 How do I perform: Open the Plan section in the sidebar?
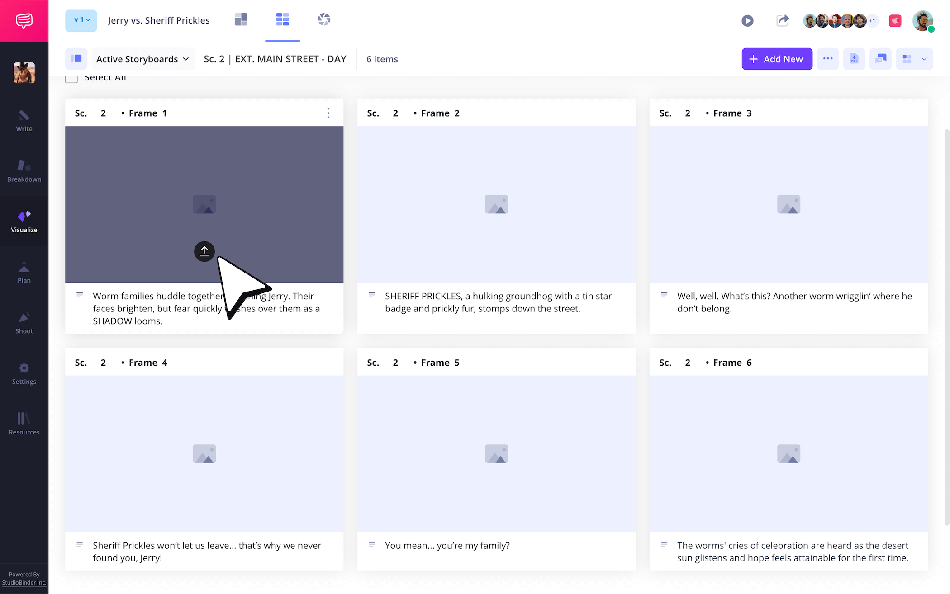tap(24, 272)
